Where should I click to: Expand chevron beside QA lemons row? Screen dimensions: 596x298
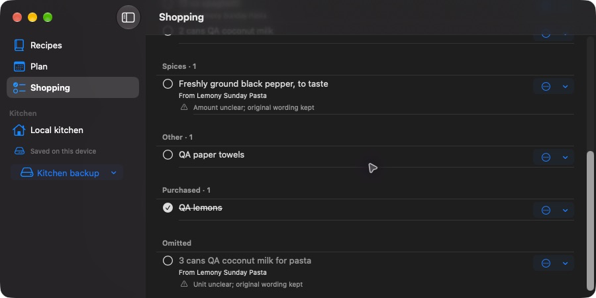coord(566,211)
